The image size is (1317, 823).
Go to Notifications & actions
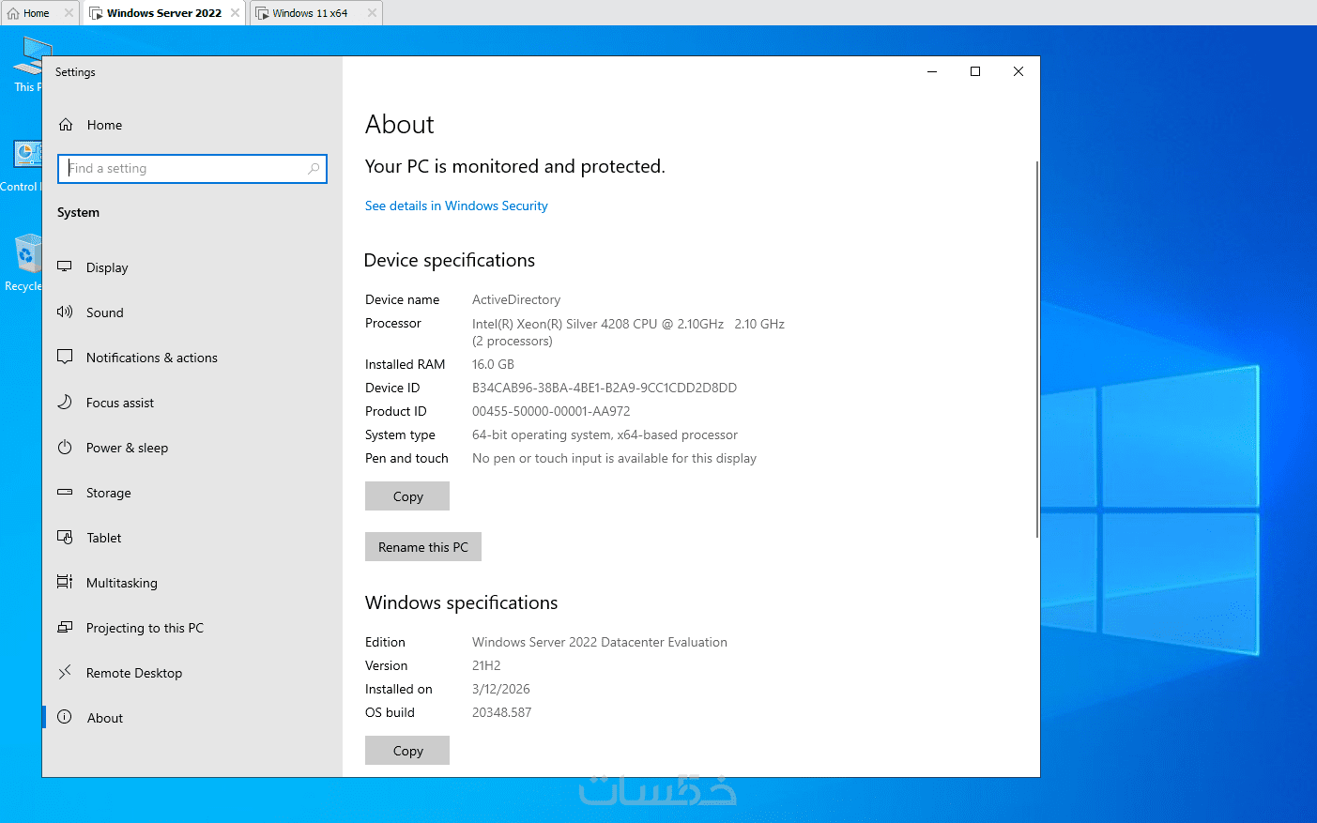(x=192, y=358)
